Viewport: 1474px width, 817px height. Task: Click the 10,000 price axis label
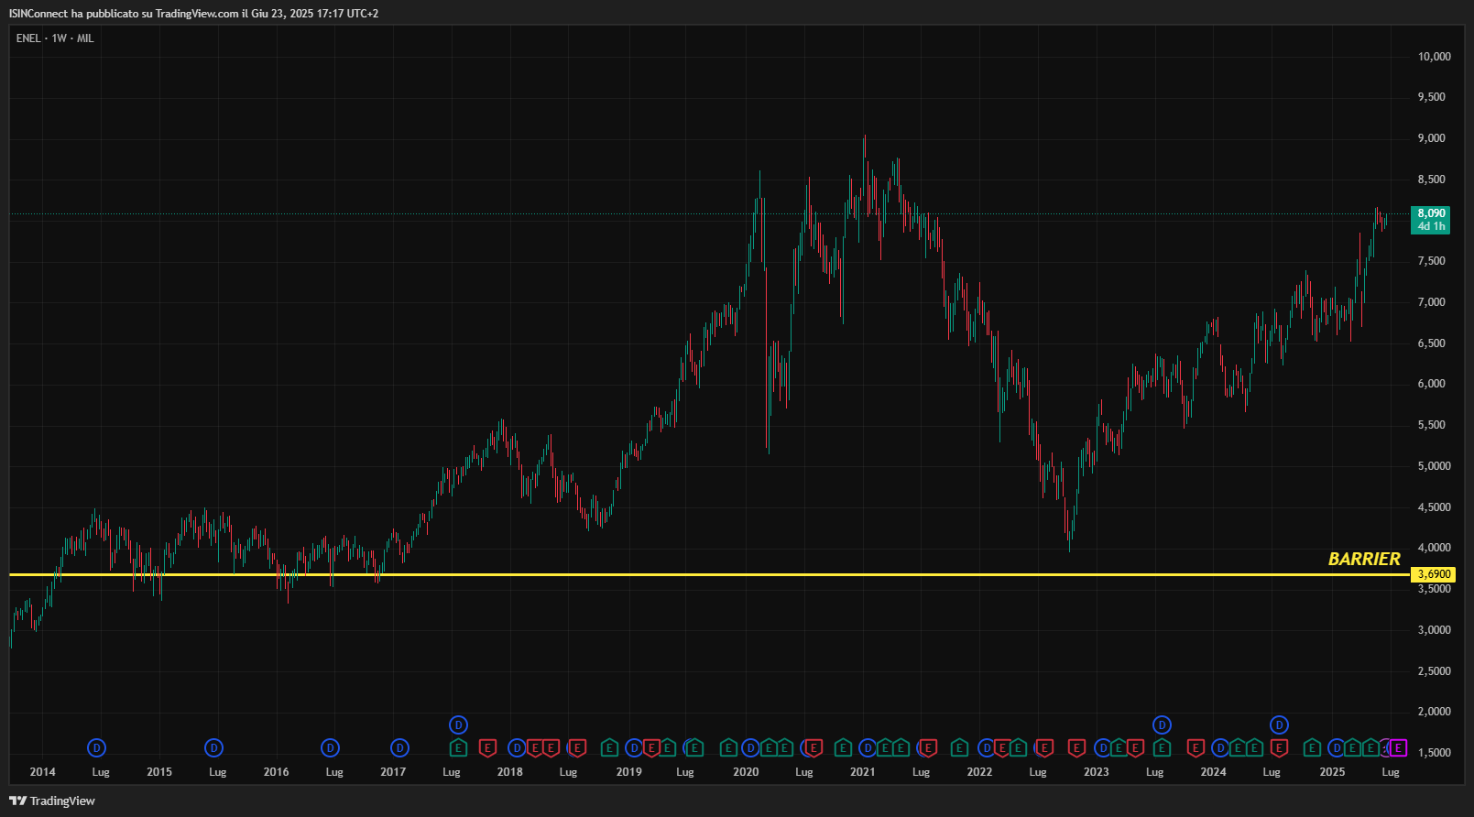click(x=1435, y=57)
